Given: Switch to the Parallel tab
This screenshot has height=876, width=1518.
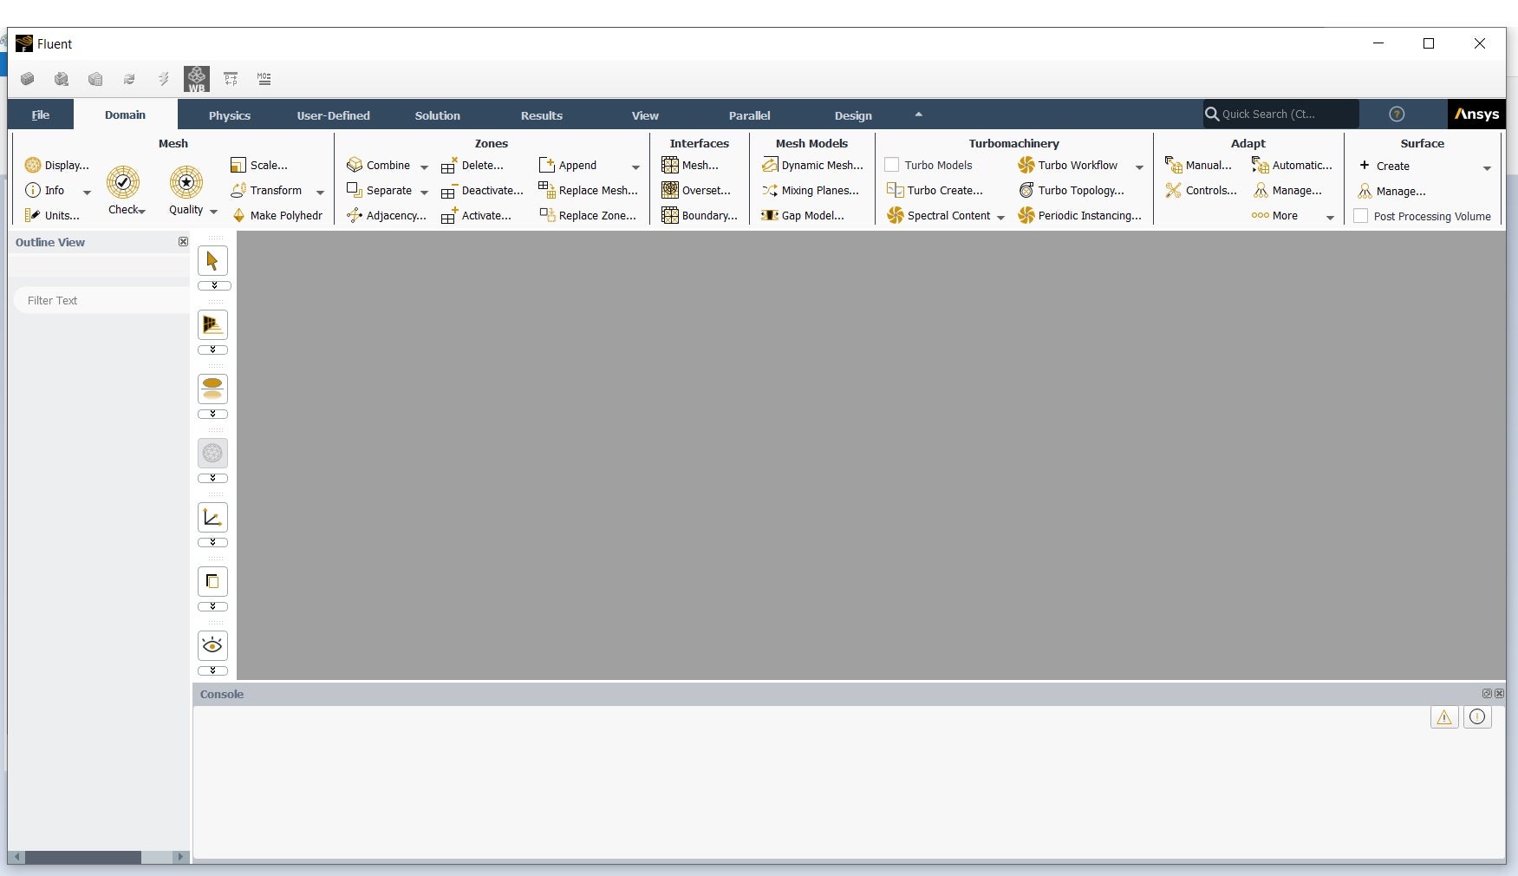Looking at the screenshot, I should 749,115.
